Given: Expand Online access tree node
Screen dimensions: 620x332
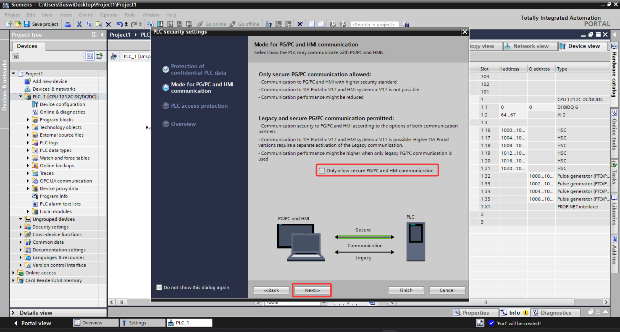Looking at the screenshot, I should (14, 273).
